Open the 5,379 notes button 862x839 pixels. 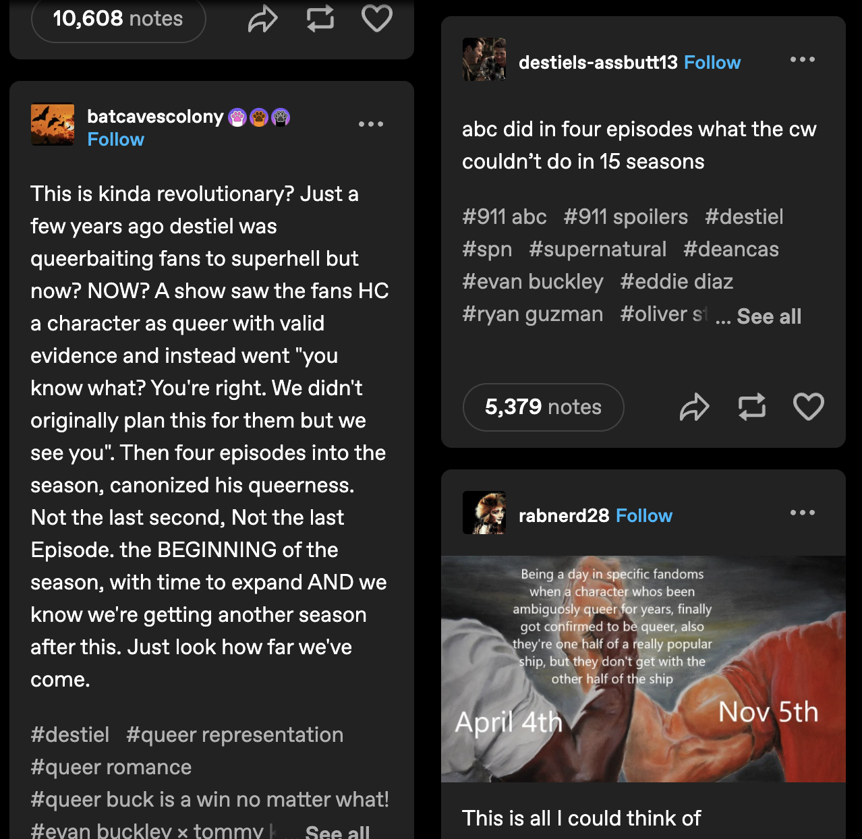point(544,407)
